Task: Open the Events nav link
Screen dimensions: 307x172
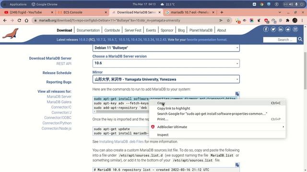Action: point(151,30)
